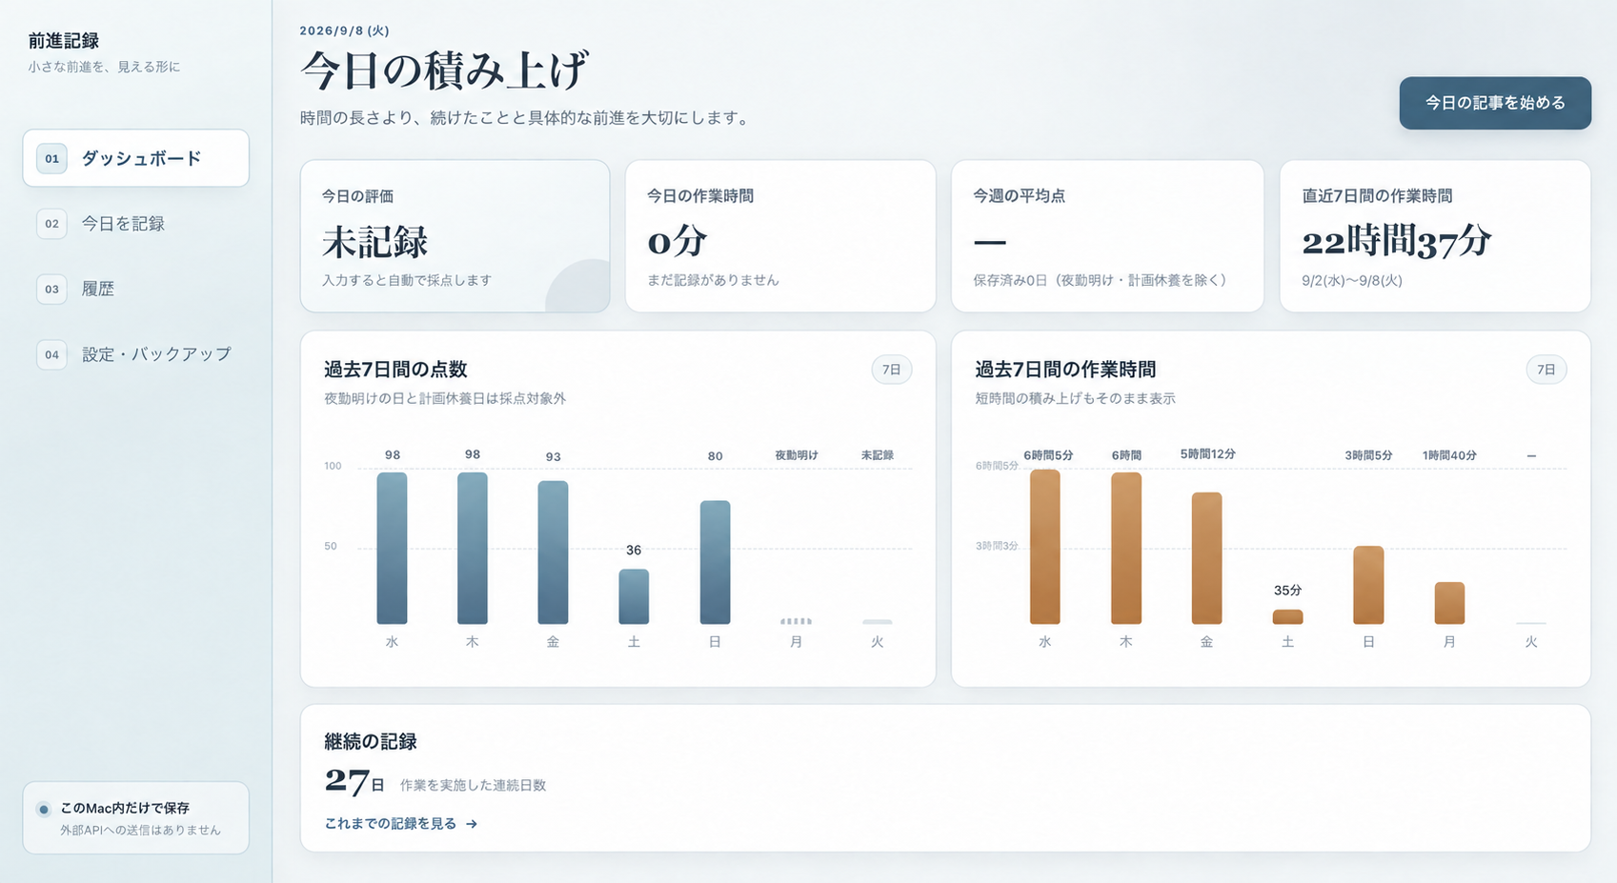
Task: Click 夜勤明けの日と計画休養日は採点対象外 note
Action: 445,398
